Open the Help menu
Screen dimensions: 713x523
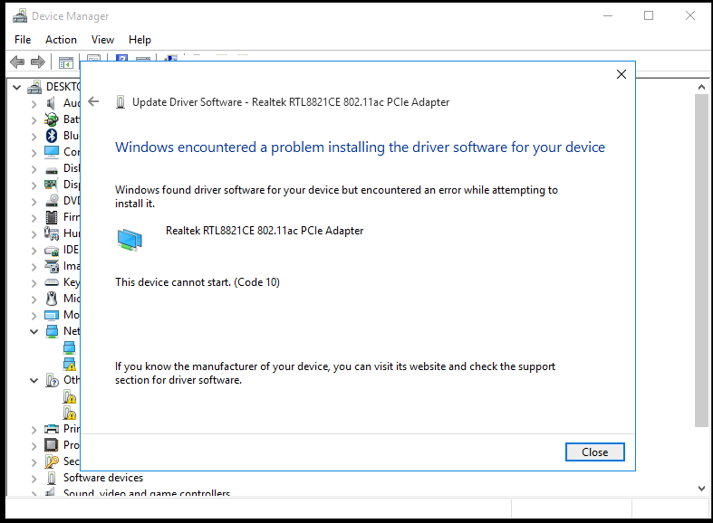click(140, 40)
